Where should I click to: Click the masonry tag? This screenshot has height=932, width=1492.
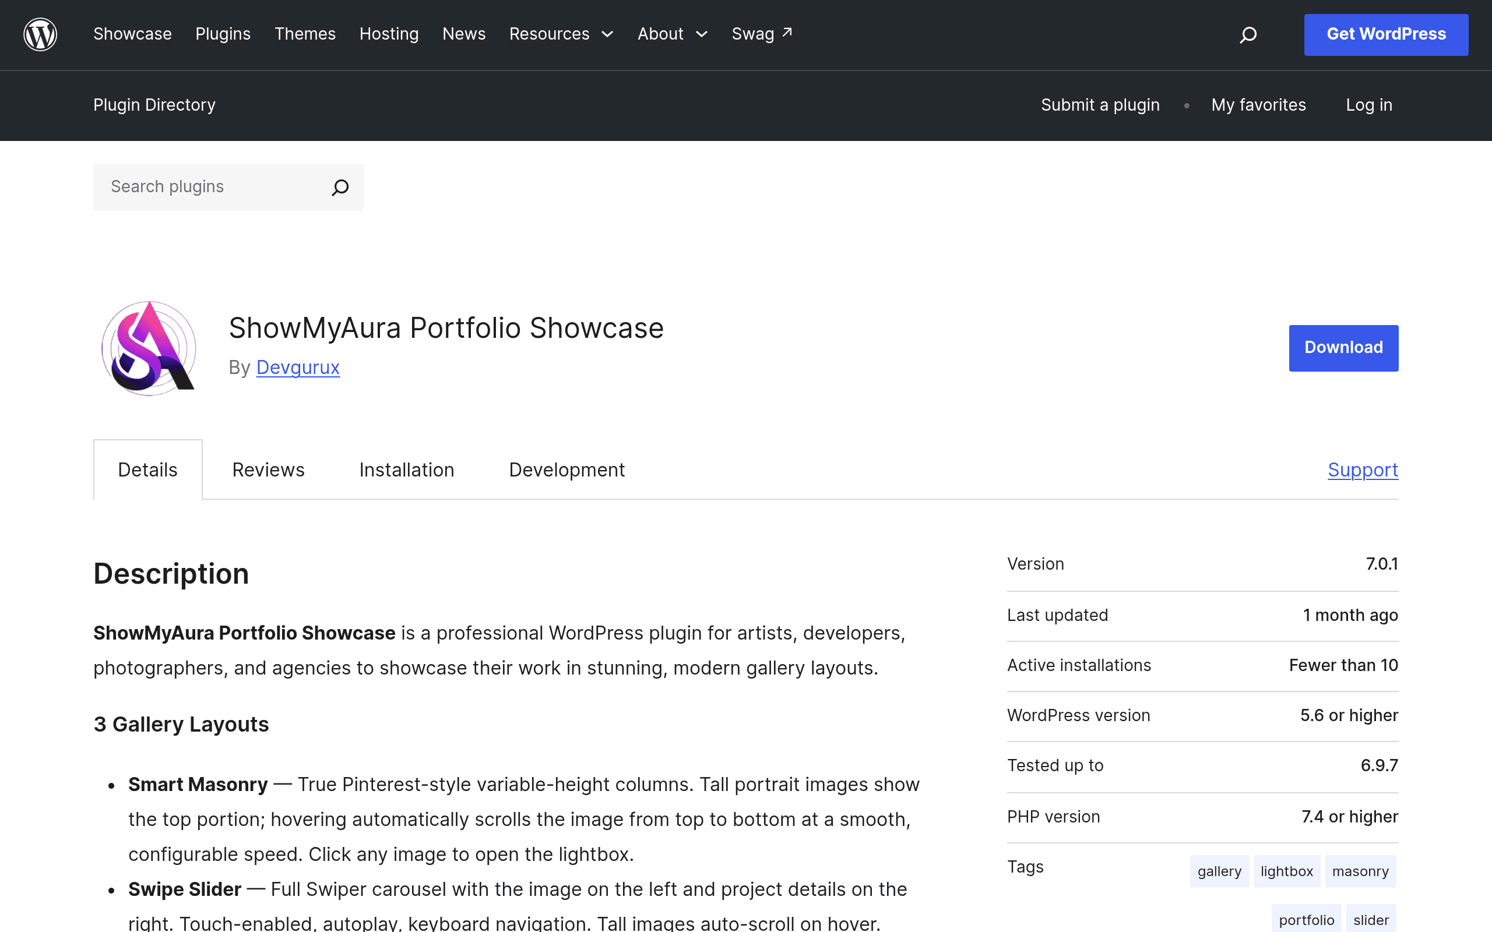click(1361, 871)
